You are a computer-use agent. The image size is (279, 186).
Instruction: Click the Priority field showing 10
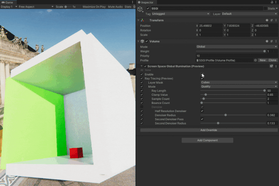point(237,56)
